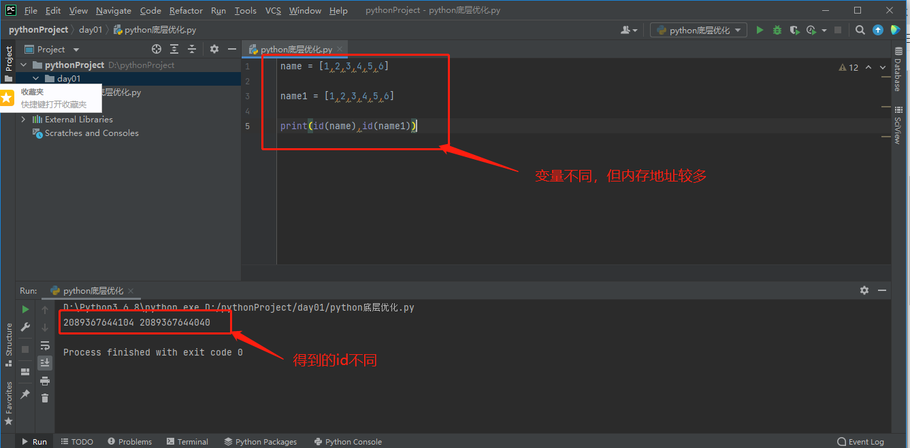Open the Code menu
The width and height of the screenshot is (910, 448).
click(150, 10)
